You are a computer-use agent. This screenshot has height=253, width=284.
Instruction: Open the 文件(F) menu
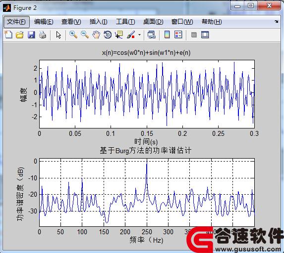tap(16, 22)
